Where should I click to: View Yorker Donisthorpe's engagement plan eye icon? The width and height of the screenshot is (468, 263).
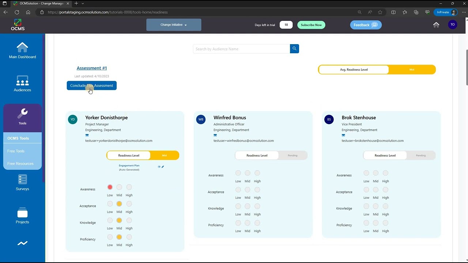point(159,167)
